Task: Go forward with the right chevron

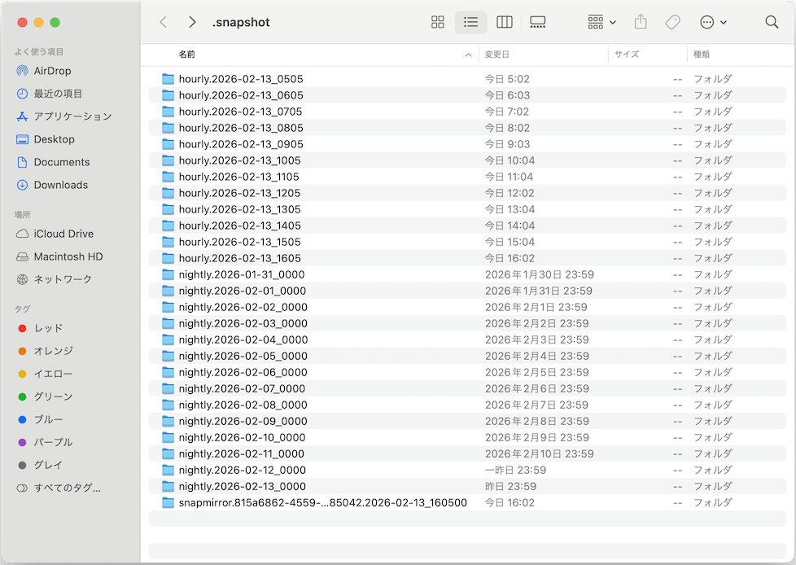Action: 192,23
